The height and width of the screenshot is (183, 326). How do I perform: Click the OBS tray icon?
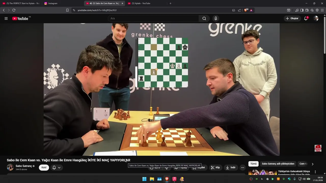coord(251,179)
